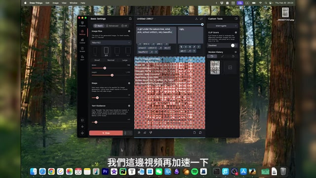Open the Projects sidebar section
The width and height of the screenshot is (316, 178).
(82, 24)
